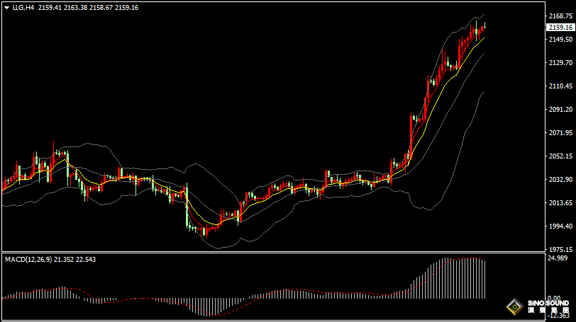576x322 pixels.
Task: Click the 2168.75 price axis label
Action: tap(560, 16)
